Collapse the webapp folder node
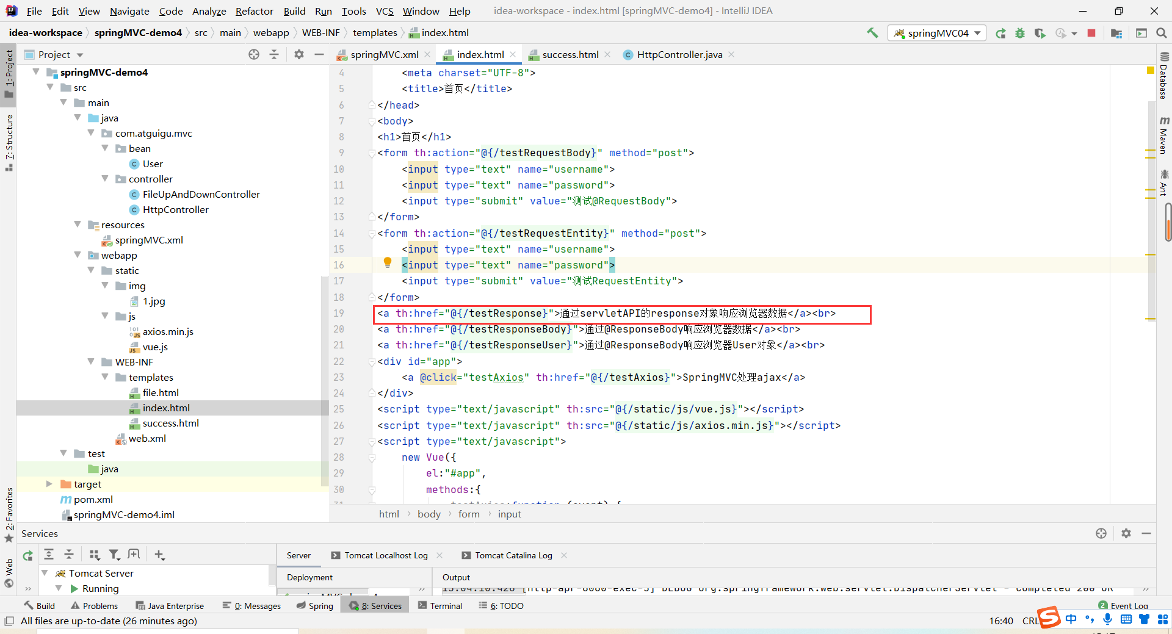1172x634 pixels. 78,255
